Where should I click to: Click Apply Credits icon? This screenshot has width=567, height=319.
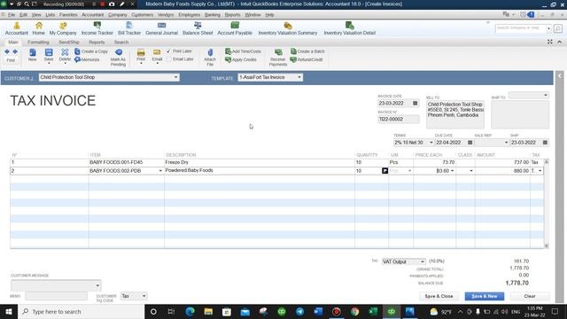229,59
